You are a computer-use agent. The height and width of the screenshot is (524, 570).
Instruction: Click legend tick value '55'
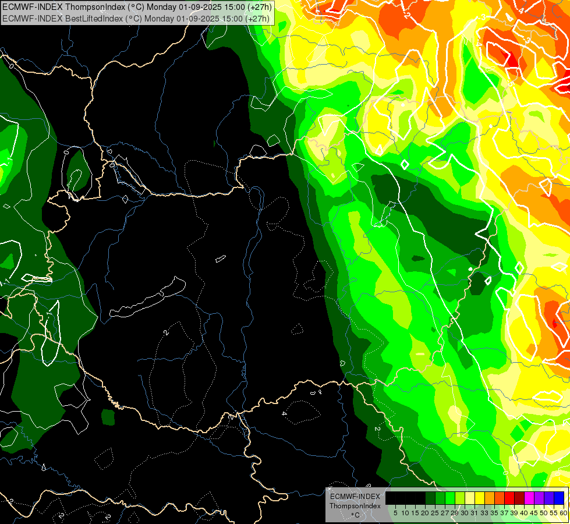pyautogui.click(x=554, y=513)
